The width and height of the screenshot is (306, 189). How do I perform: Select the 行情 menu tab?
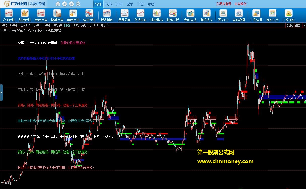coord(98,4)
